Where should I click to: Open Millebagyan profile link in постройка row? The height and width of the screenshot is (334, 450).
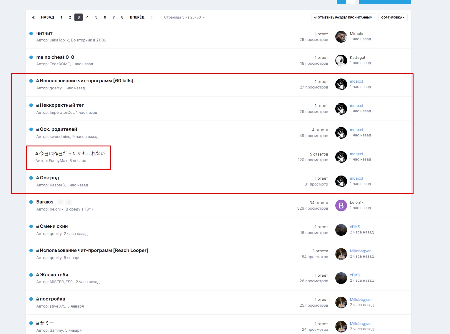point(361,299)
